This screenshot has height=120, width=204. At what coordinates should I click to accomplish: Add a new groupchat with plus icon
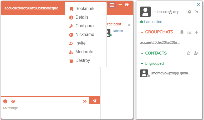click(196, 32)
